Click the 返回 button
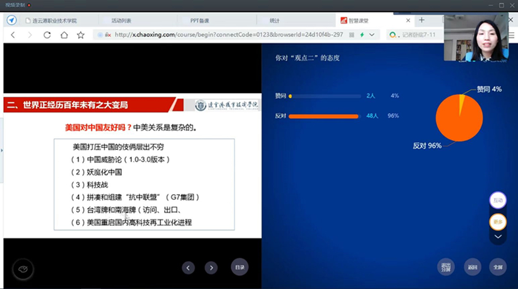This screenshot has width=518, height=289. tap(473, 267)
